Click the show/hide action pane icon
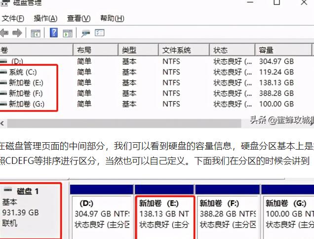Image resolution: width=314 pixels, height=239 pixels. 68,33
